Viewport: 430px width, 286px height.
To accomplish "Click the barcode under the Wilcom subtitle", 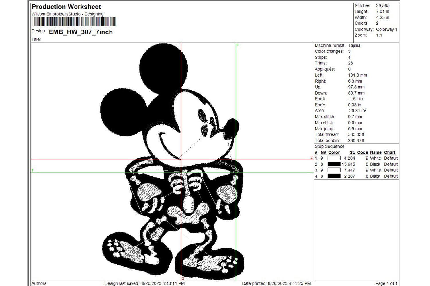I will coord(74,22).
